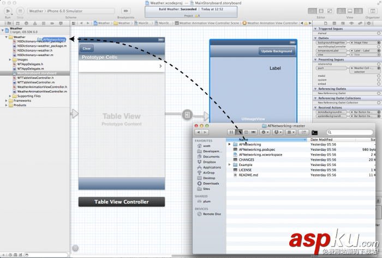382x258 pixels.
Task: Open the related items menu in jump bar
Action: click(x=74, y=23)
